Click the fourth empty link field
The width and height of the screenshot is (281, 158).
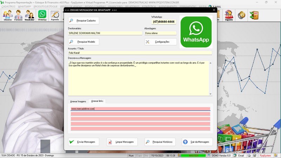pyautogui.click(x=140, y=124)
